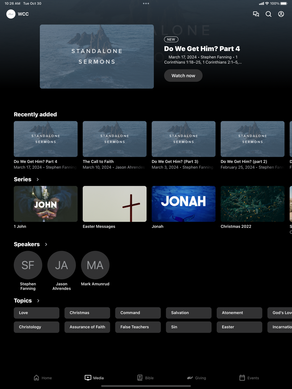Screen dimensions: 292x389
Task: Open the Events tab
Action: [249, 378]
